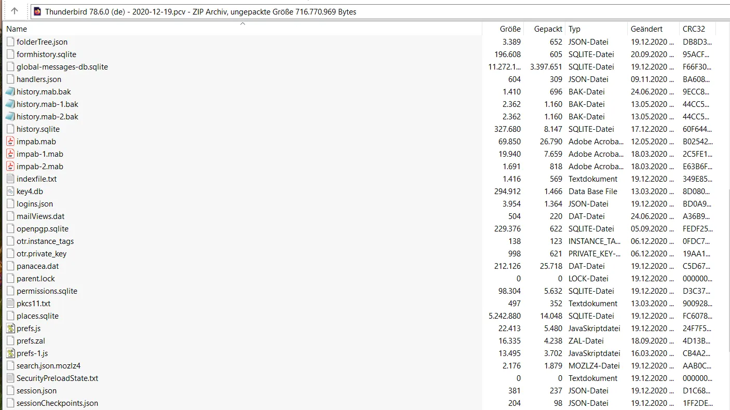Click packed size 3.397.651 of global-messages-db.sqlite
The image size is (730, 410).
point(546,66)
